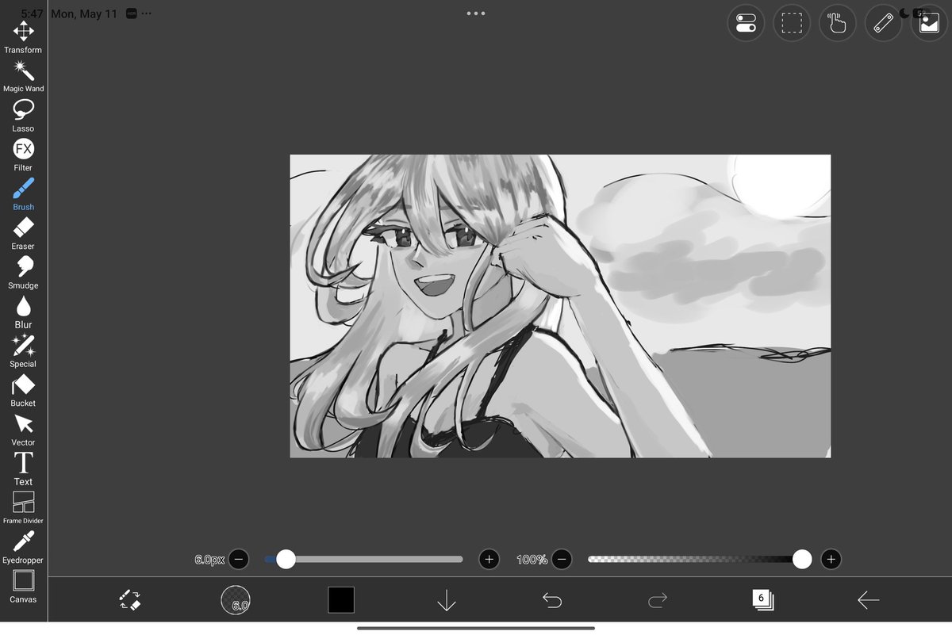Open the touch stabilizer hand icon
Viewport: 952px width, 635px height.
click(x=838, y=23)
